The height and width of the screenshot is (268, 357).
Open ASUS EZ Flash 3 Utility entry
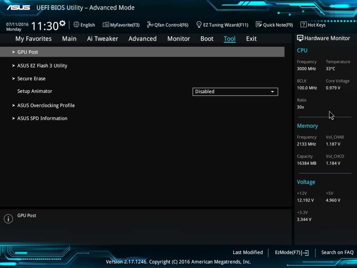(42, 66)
